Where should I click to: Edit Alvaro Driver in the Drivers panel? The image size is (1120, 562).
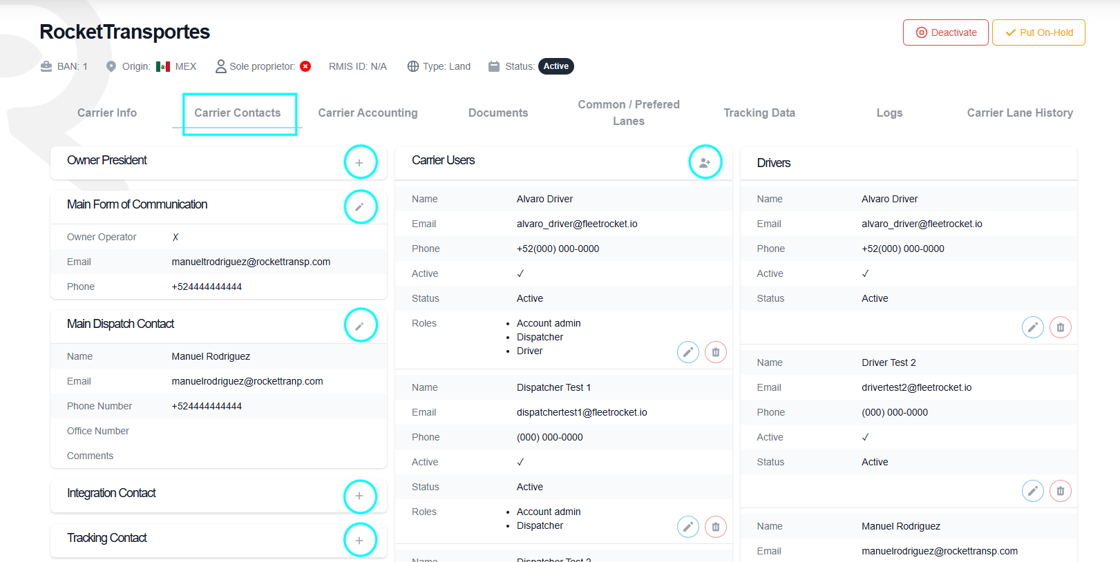coord(1033,327)
